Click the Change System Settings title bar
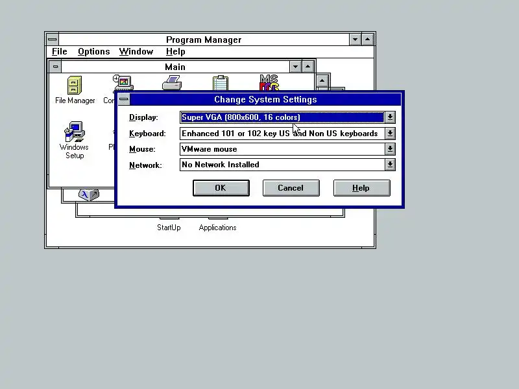The image size is (519, 389). [x=265, y=99]
